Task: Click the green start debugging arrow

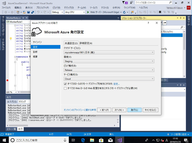Action: [x=88, y=12]
